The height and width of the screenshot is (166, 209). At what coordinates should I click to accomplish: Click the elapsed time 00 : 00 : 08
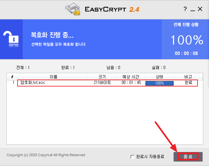[x=186, y=53]
